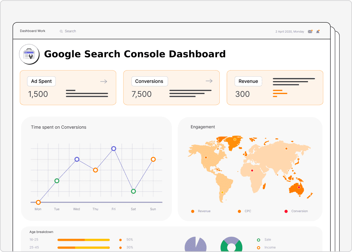Open the notifications bell icon
Image resolution: width=352 pixels, height=252 pixels.
pos(318,31)
